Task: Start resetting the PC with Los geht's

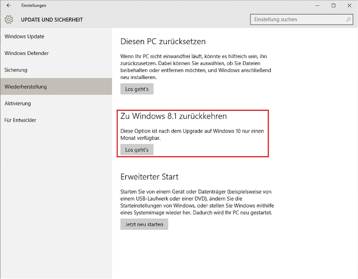Action: click(137, 88)
